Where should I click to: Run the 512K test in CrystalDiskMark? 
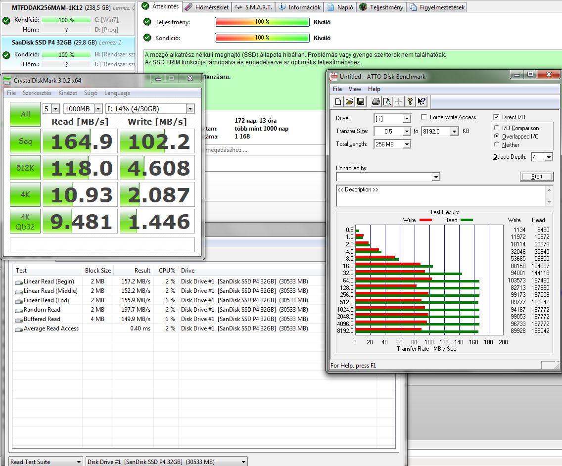(25, 167)
